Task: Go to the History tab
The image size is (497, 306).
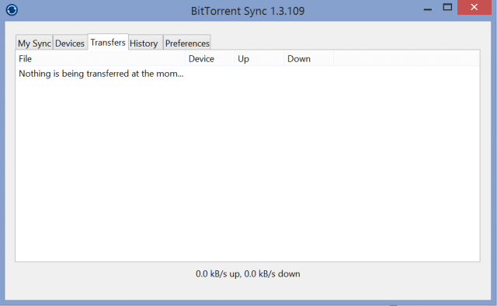Action: [x=145, y=43]
